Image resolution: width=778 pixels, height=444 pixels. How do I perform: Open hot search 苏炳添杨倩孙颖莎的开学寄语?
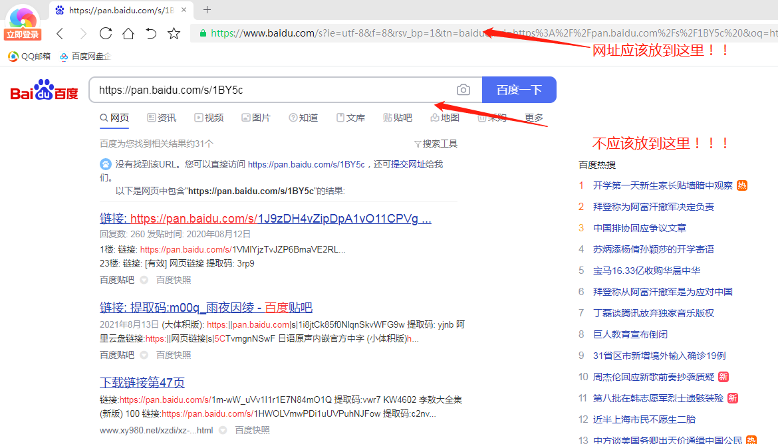653,249
